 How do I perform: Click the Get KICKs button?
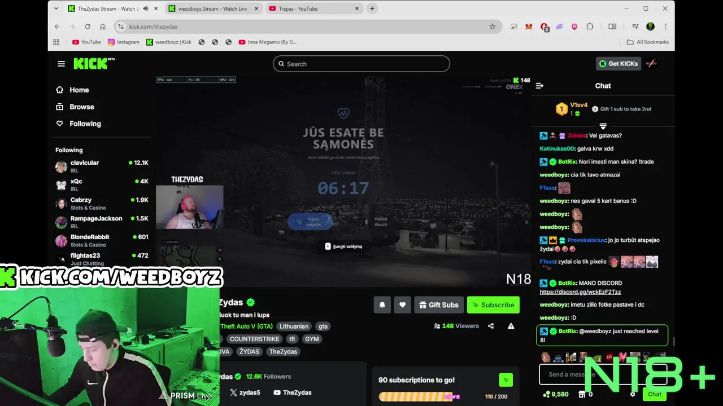(x=618, y=64)
